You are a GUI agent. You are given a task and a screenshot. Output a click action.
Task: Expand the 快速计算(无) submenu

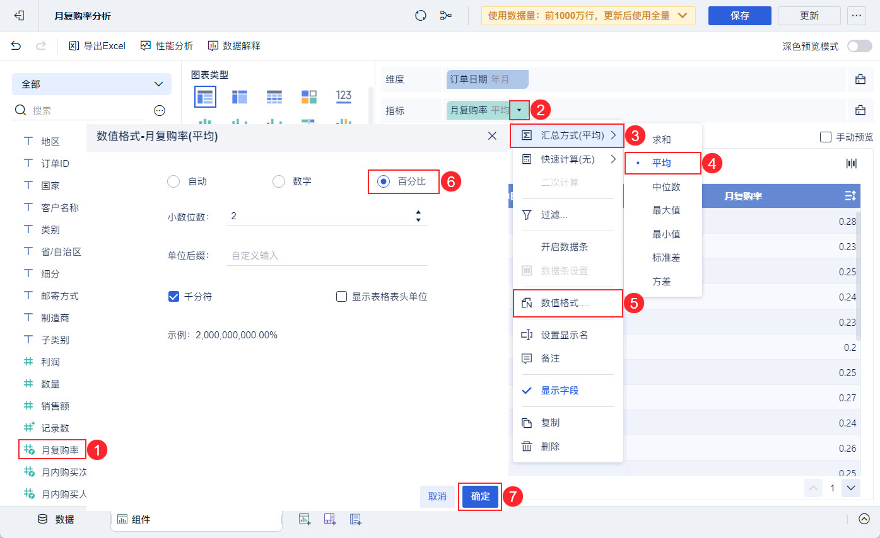568,159
